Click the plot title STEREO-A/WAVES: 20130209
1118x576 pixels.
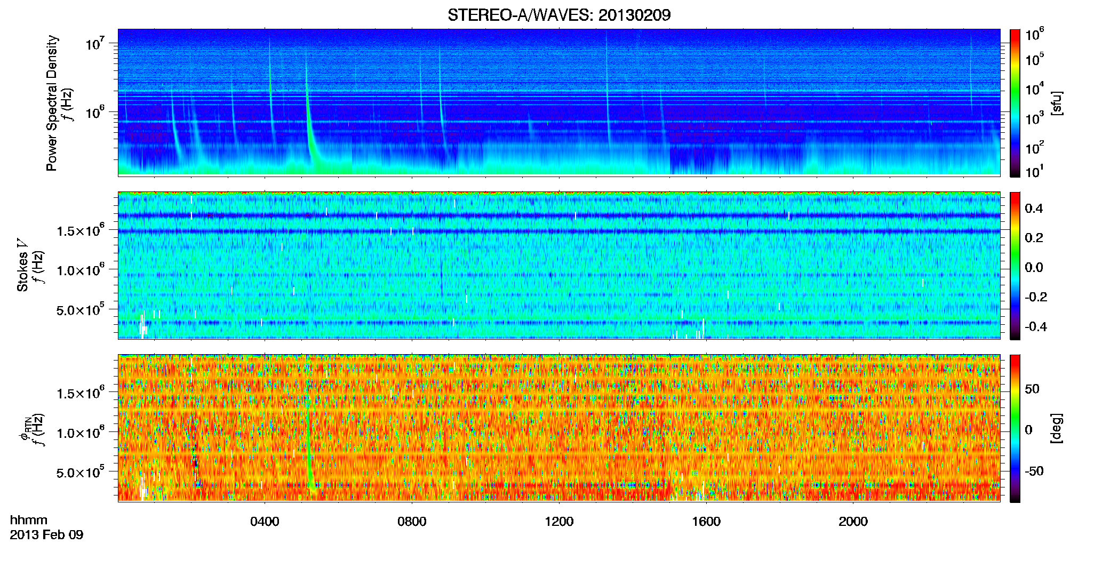[559, 15]
